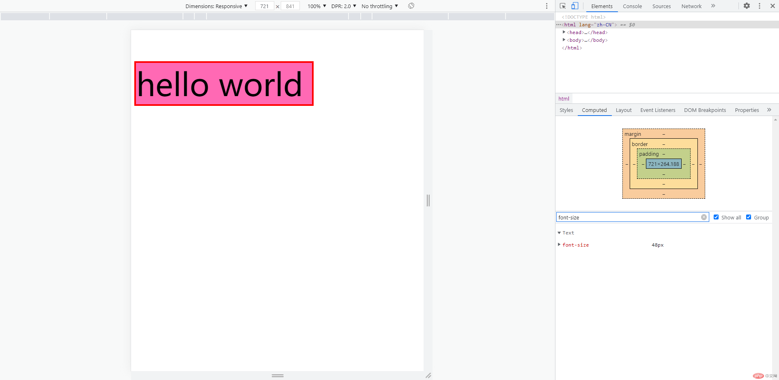Open the Styles pane tab
Screen dimensions: 779x380
[566, 110]
